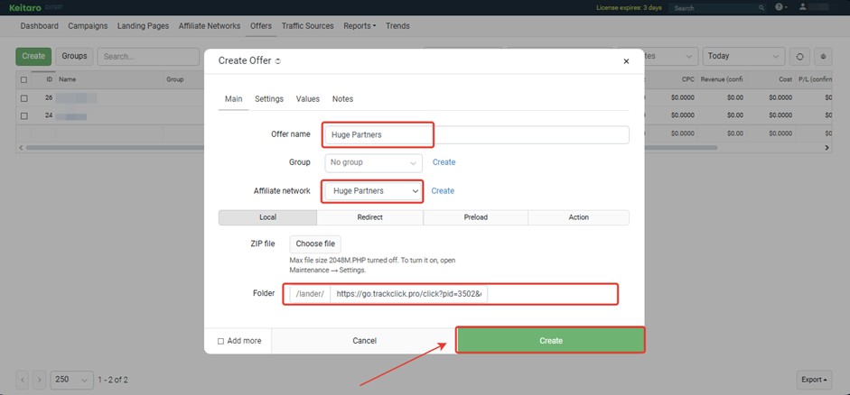Open the user account icon menu
The width and height of the screenshot is (850, 395).
pyautogui.click(x=804, y=7)
